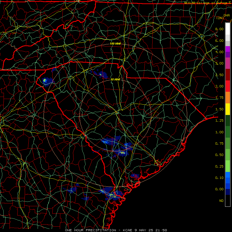Click the black ND legend swatch

228,201
